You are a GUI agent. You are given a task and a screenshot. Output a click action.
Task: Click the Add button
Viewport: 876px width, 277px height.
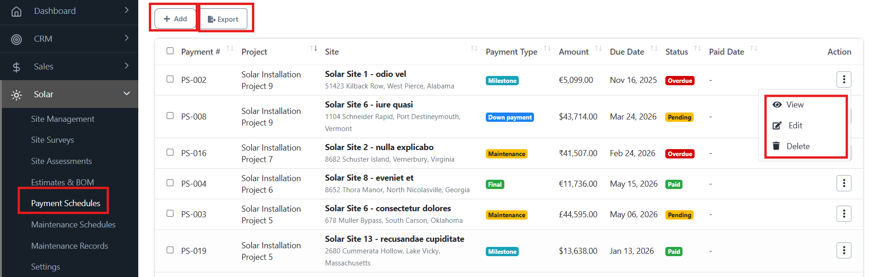tap(175, 19)
